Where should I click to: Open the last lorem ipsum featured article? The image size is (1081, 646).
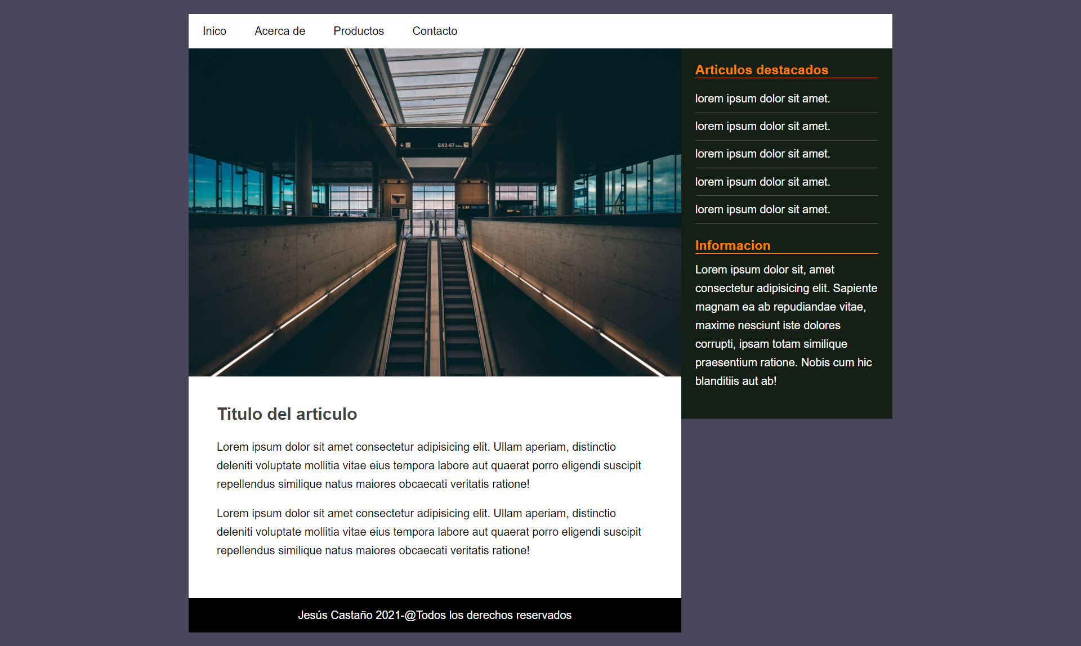(x=763, y=209)
